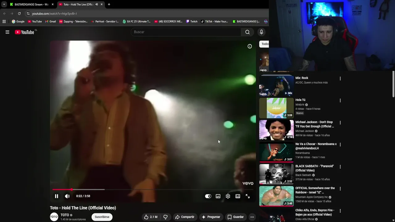Toggle subtitles in the player
Screen dimensions: 395x222
tap(218, 196)
